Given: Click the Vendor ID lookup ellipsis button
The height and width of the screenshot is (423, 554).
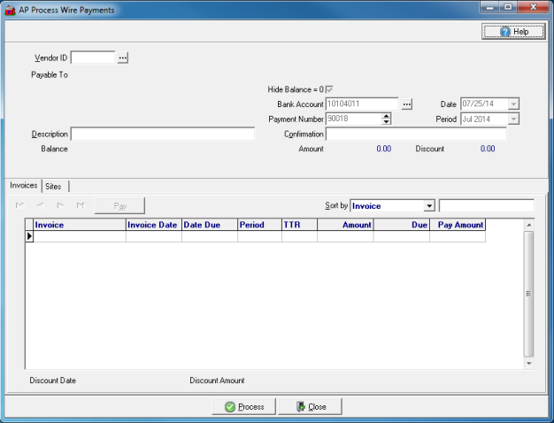Looking at the screenshot, I should click(x=123, y=58).
